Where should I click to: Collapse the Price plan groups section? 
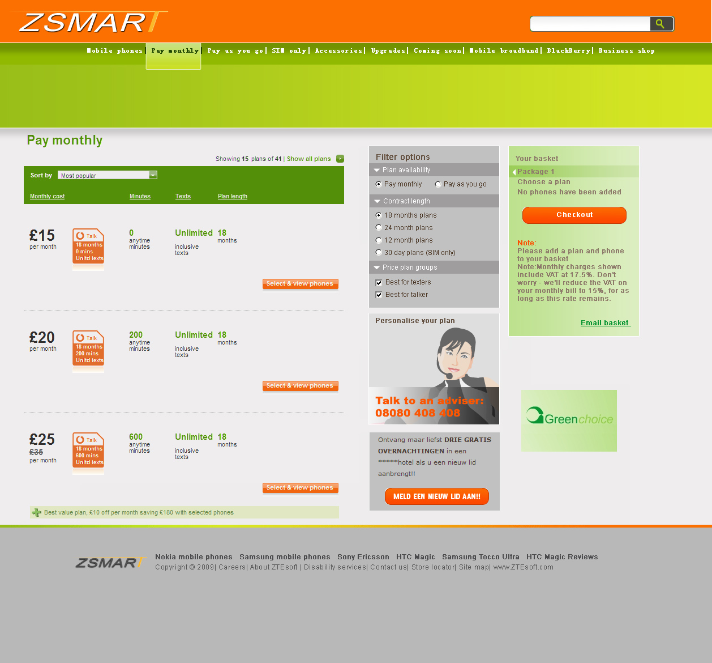coord(377,267)
